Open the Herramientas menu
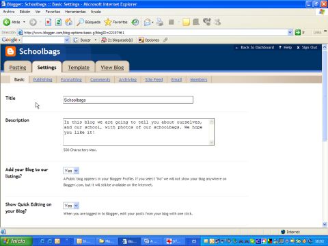 pos(75,12)
